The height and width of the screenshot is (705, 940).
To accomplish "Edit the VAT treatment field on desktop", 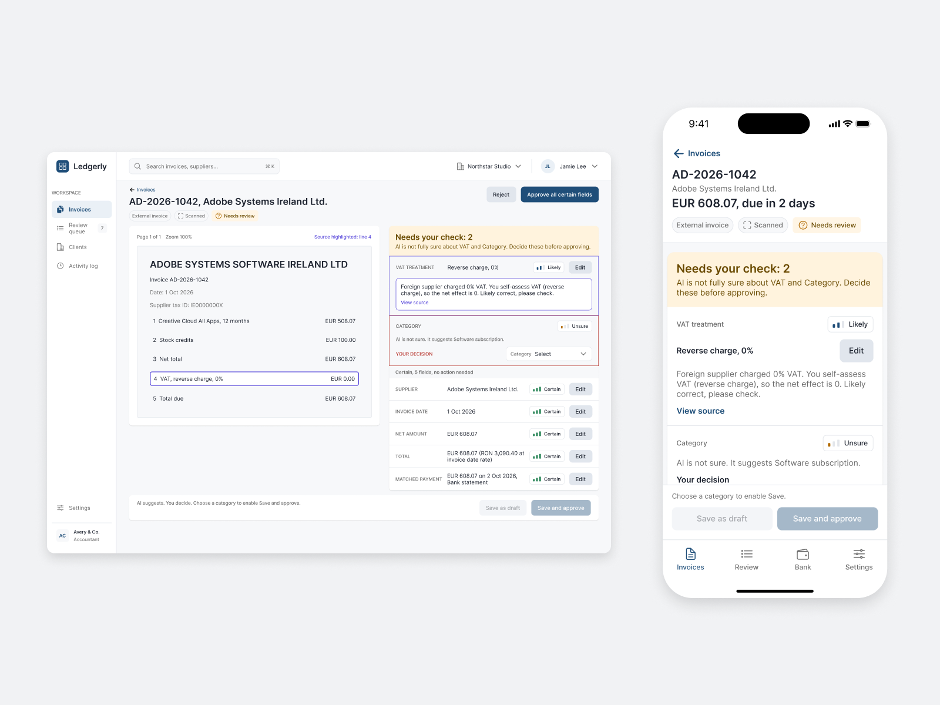I will point(580,267).
